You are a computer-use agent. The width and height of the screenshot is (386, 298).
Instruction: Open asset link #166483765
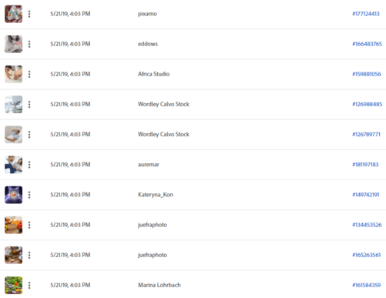click(367, 44)
